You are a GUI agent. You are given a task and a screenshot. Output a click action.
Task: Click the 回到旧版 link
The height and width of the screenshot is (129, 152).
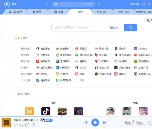tap(134, 4)
